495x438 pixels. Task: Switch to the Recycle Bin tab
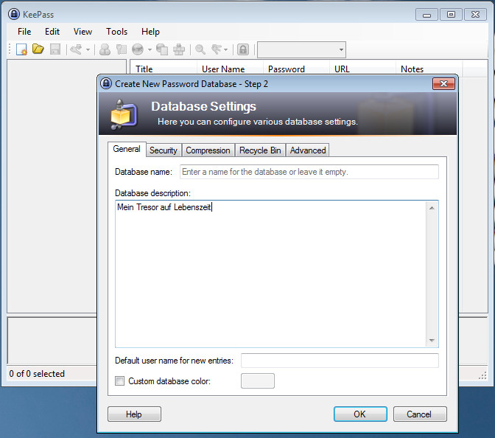[x=260, y=150]
